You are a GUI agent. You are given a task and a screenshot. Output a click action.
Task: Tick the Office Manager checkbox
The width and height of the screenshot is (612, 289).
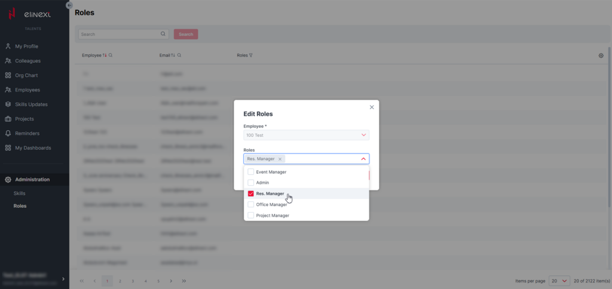click(x=251, y=204)
